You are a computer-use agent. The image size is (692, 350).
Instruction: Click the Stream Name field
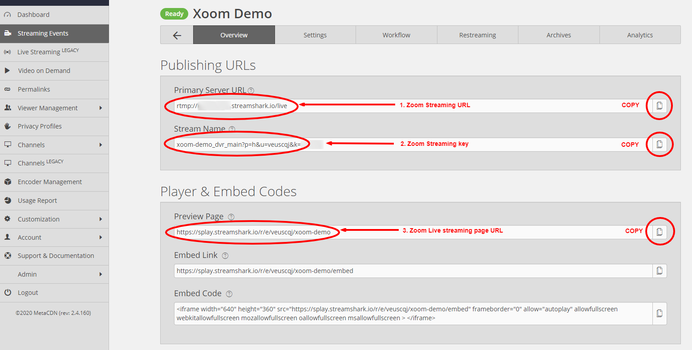(x=413, y=145)
